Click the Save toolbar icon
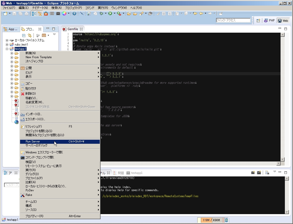The height and width of the screenshot is (224, 293). 14,13
